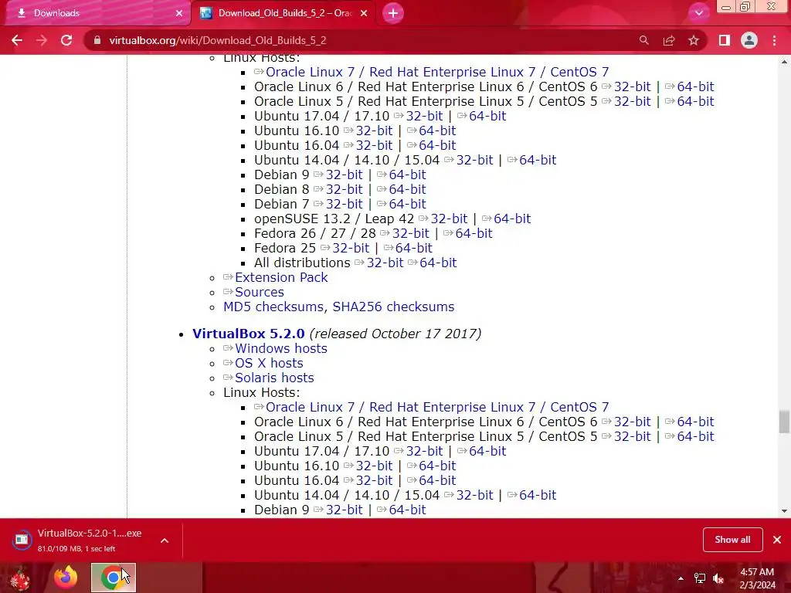
Task: Toggle the side panel icon
Action: pos(725,40)
